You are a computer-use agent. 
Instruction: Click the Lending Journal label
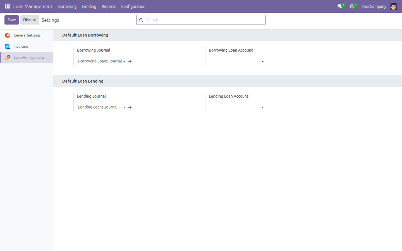point(91,96)
